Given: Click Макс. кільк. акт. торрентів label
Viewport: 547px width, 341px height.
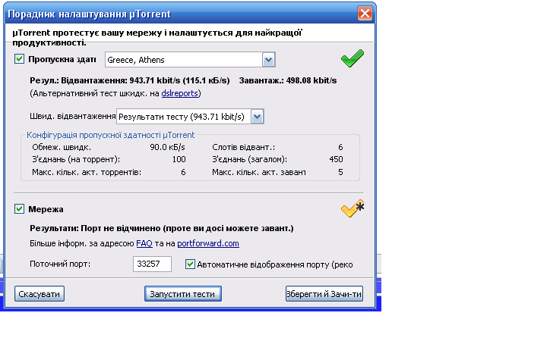Looking at the screenshot, I should (x=87, y=172).
